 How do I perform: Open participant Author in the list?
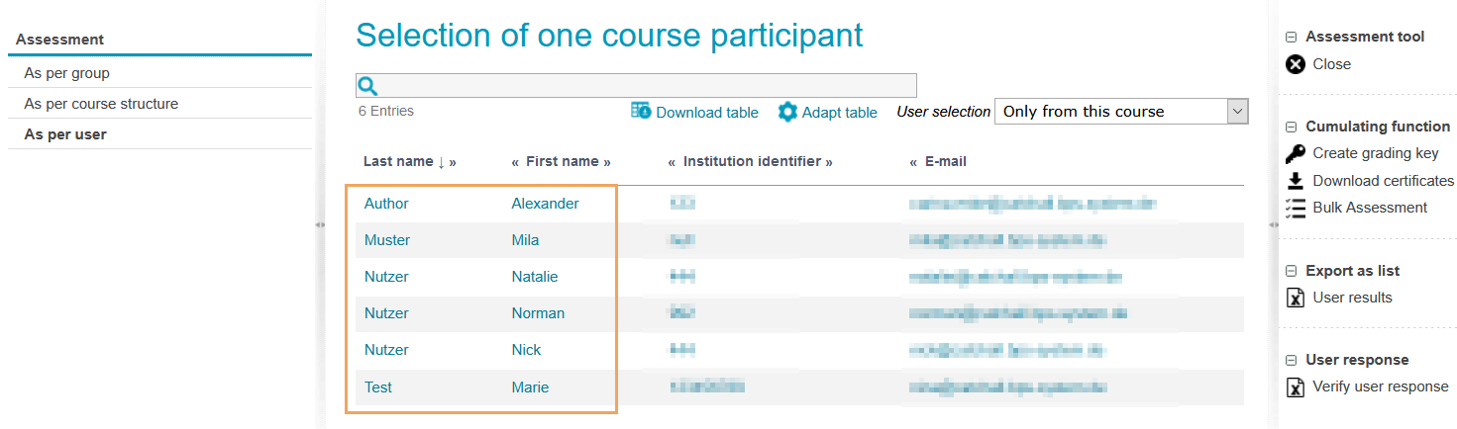point(386,204)
